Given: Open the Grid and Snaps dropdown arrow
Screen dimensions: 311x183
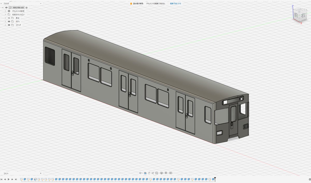Looking at the screenshot, I should click(168, 173).
